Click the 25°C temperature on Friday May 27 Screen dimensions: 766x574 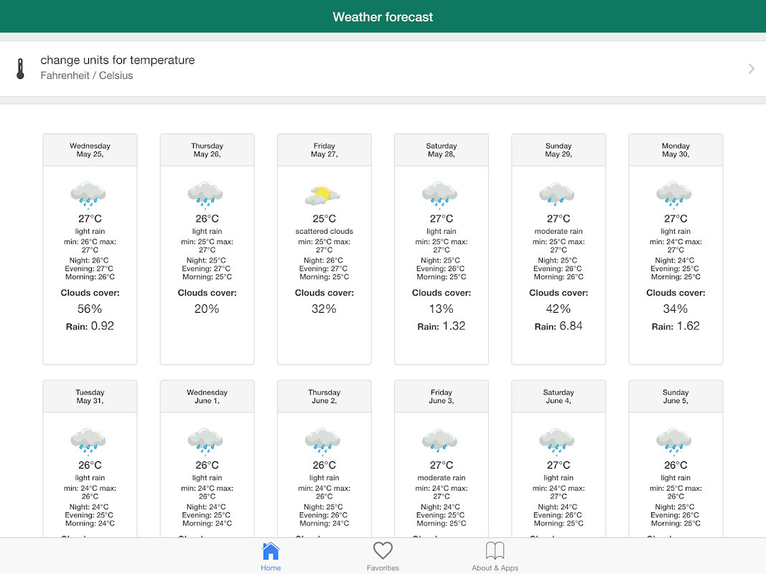[324, 219]
